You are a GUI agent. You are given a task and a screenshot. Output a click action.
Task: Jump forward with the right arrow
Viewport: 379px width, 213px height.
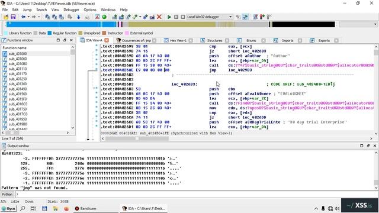point(34,17)
